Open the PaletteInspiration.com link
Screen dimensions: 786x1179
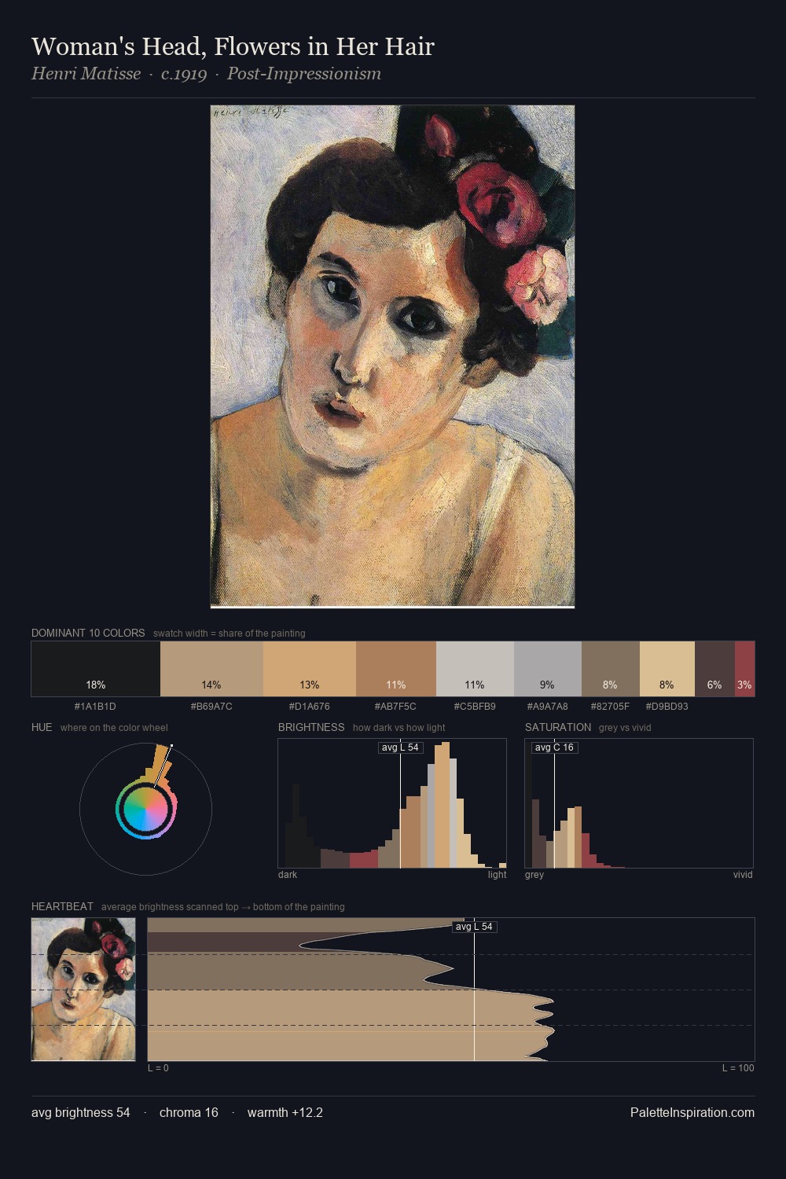(692, 1112)
